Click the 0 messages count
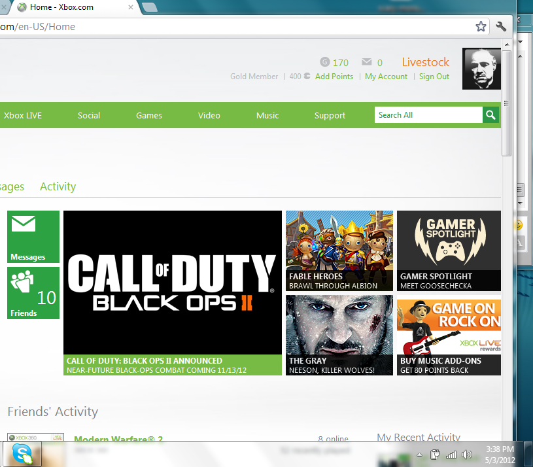 click(380, 63)
